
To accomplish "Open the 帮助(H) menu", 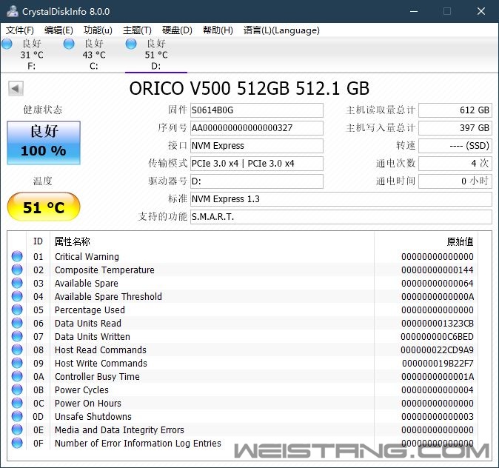I will point(218,30).
